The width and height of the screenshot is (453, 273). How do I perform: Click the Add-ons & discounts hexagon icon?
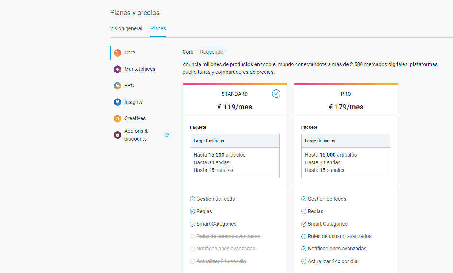pyautogui.click(x=117, y=135)
